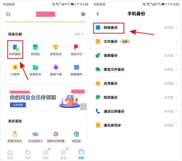Tap the 通讯录同步 contacts book icon
The height and width of the screenshot is (161, 182).
(x=98, y=125)
